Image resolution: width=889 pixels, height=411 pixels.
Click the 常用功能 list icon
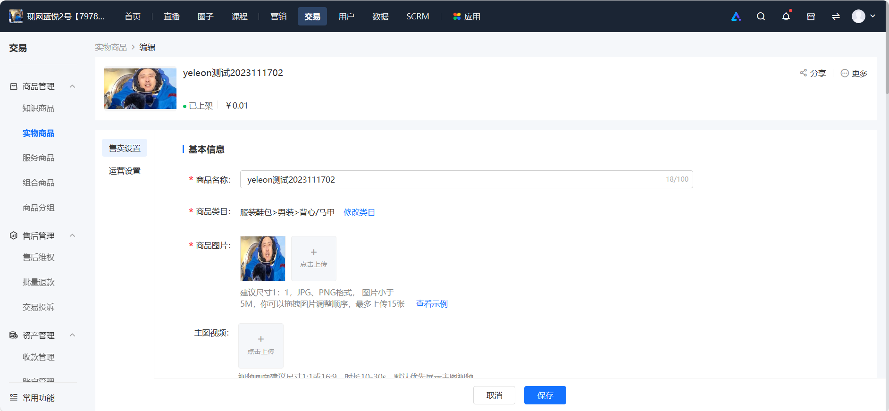coord(14,397)
